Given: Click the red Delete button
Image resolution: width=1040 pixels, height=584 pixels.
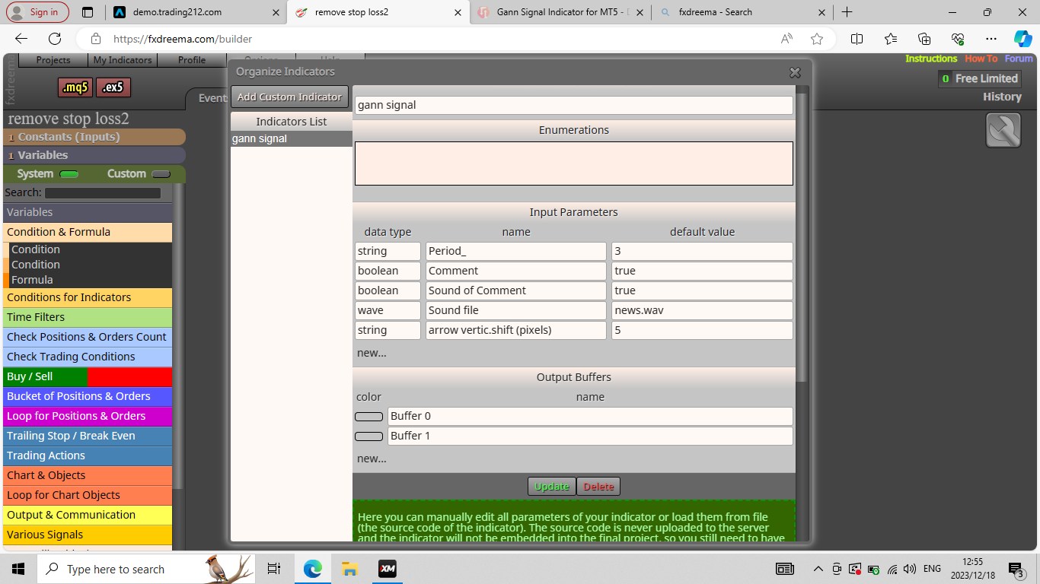Looking at the screenshot, I should pos(598,487).
